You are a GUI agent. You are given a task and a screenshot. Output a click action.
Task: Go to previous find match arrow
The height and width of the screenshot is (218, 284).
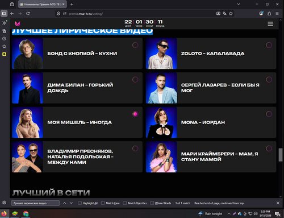(x=64, y=203)
